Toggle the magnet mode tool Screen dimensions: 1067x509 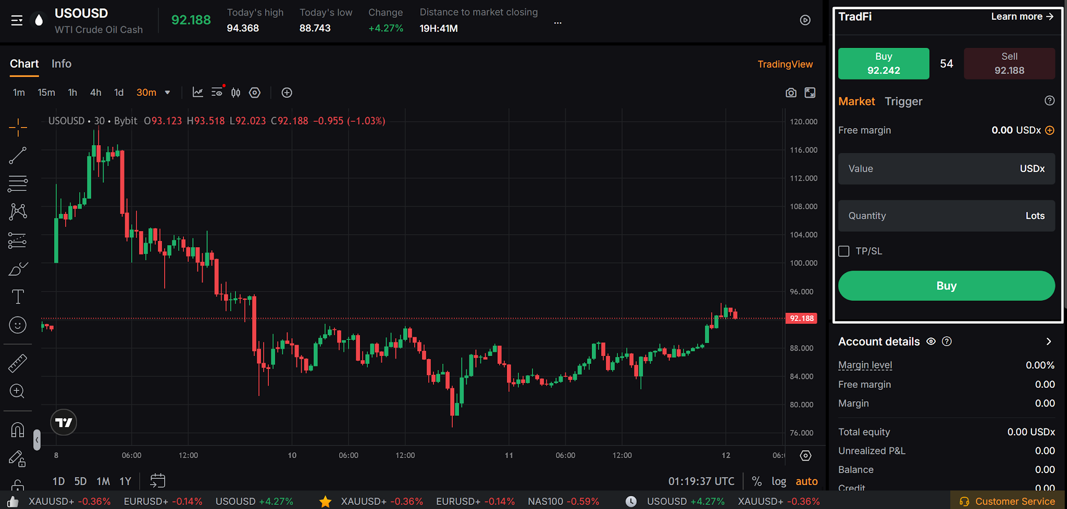pyautogui.click(x=18, y=430)
